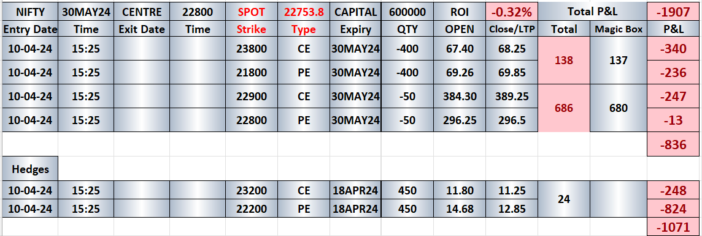Select the spot value 22753.8
Viewport: 702px width, 236px height.
(x=304, y=12)
